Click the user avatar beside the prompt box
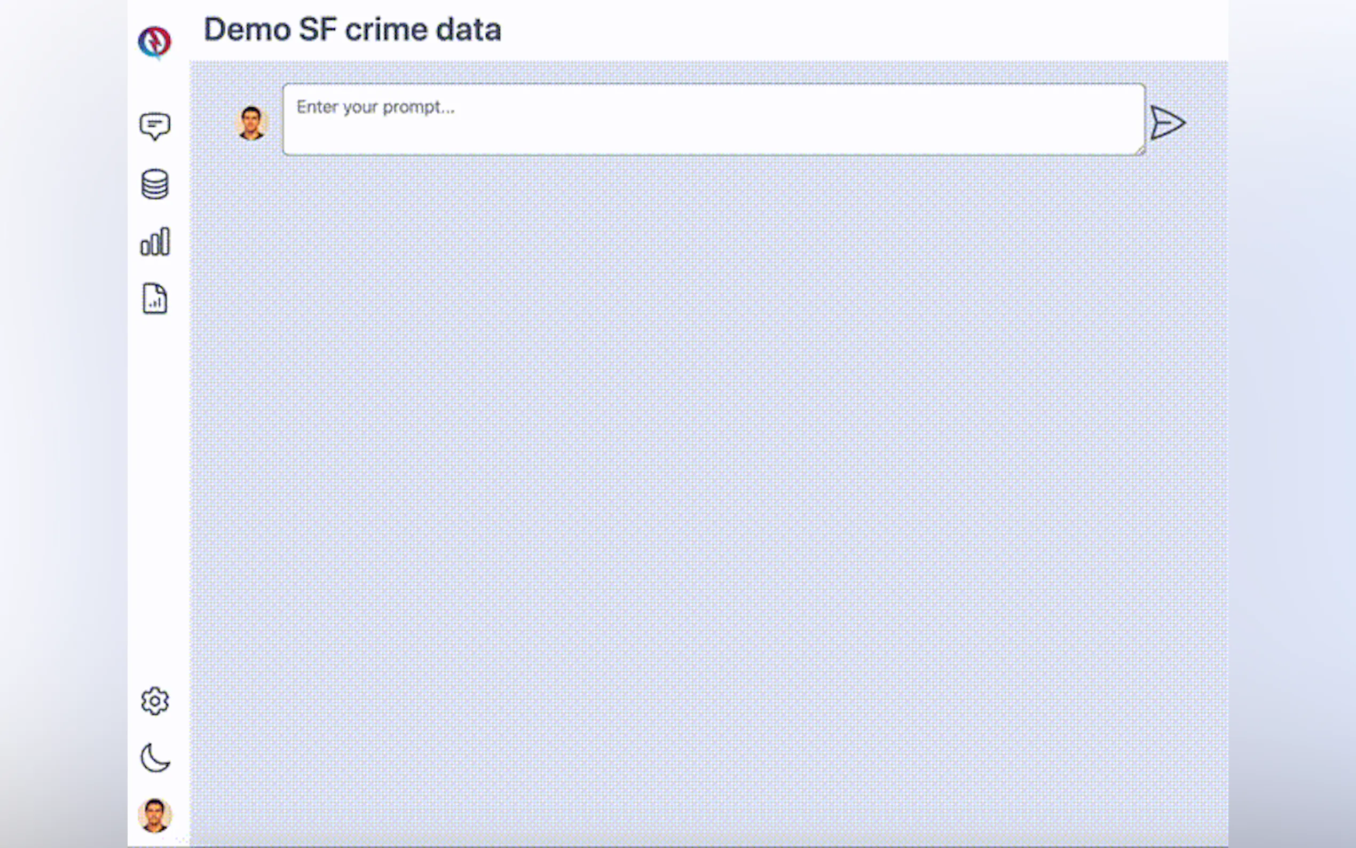This screenshot has width=1356, height=848. click(251, 123)
